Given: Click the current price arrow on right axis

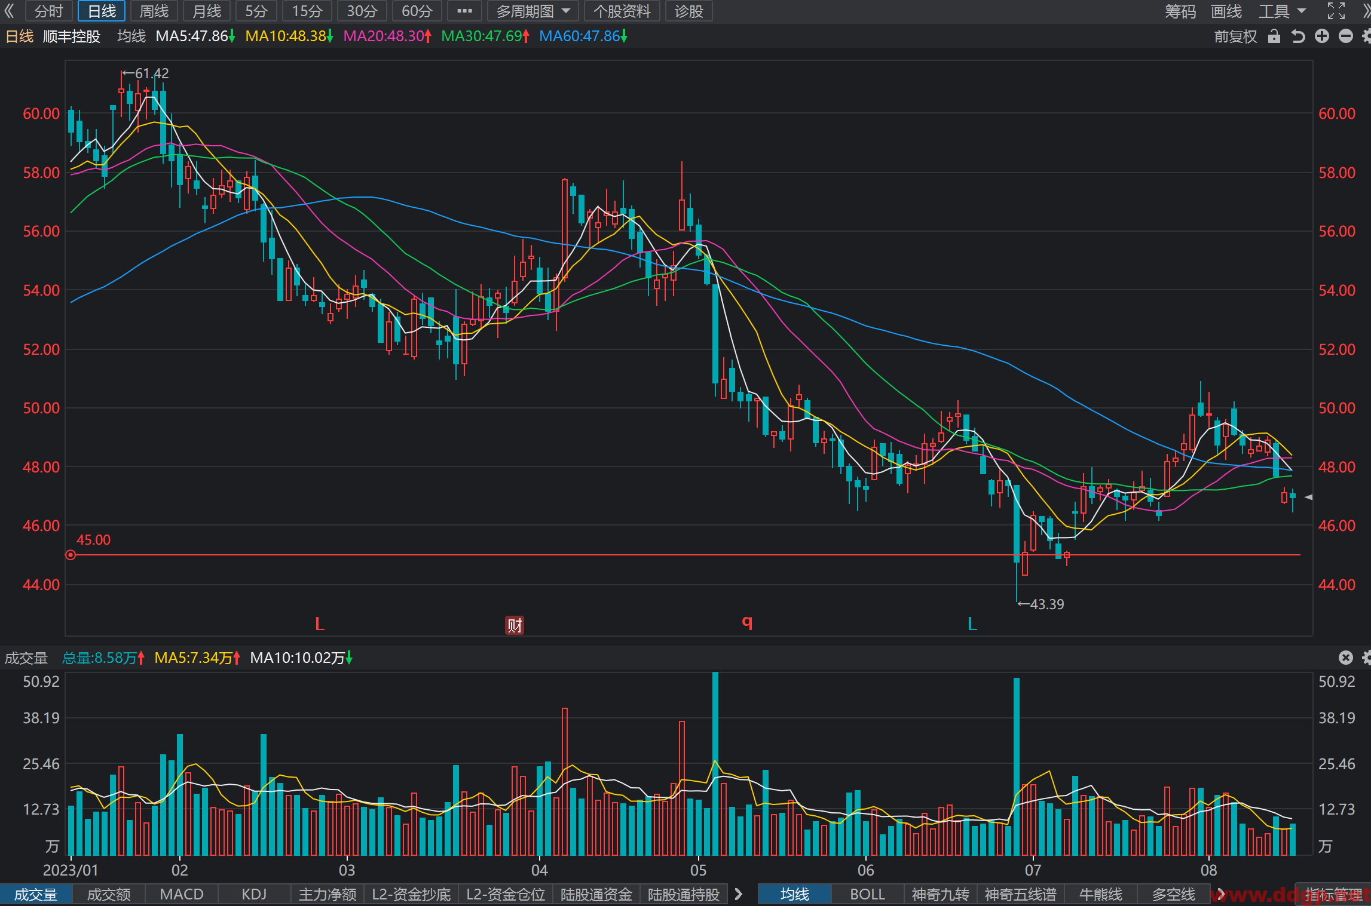Looking at the screenshot, I should click(1308, 497).
